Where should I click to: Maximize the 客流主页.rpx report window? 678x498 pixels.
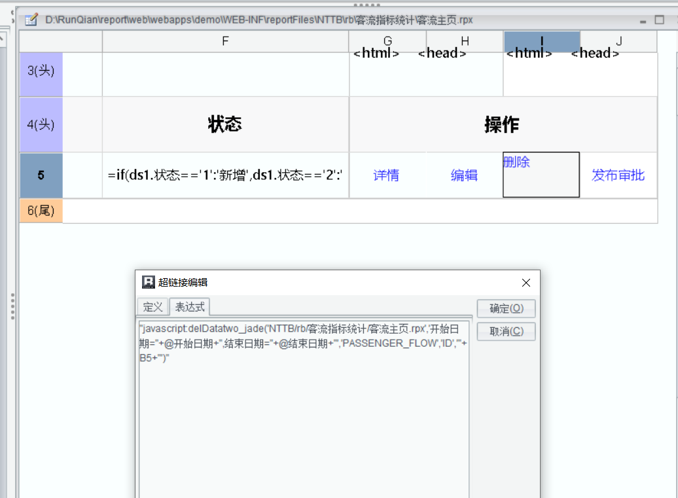(660, 21)
